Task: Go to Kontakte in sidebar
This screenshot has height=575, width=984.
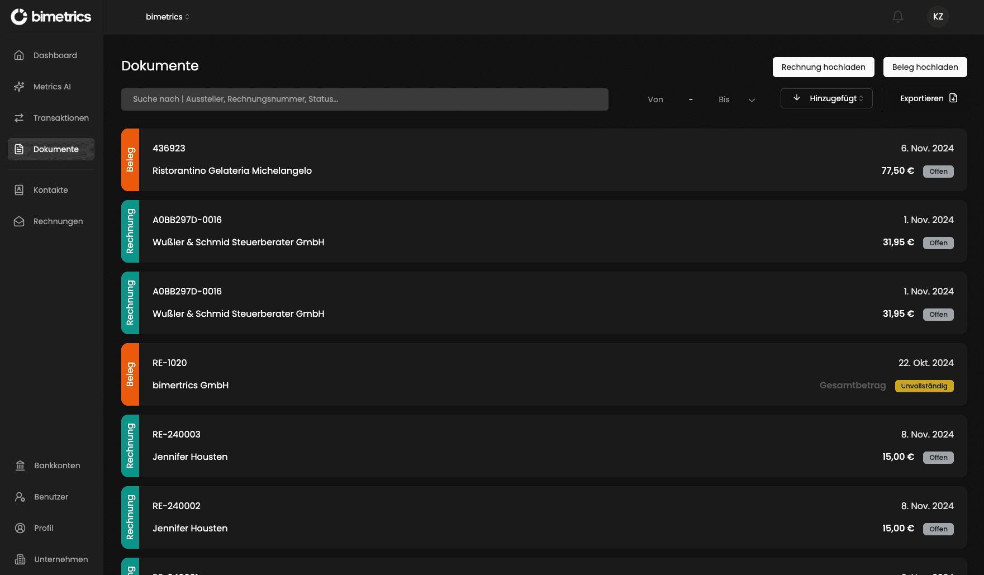Action: point(51,190)
